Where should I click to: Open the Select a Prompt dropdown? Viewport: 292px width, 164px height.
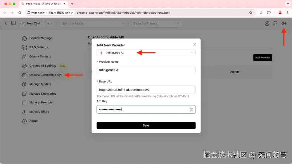156,23
